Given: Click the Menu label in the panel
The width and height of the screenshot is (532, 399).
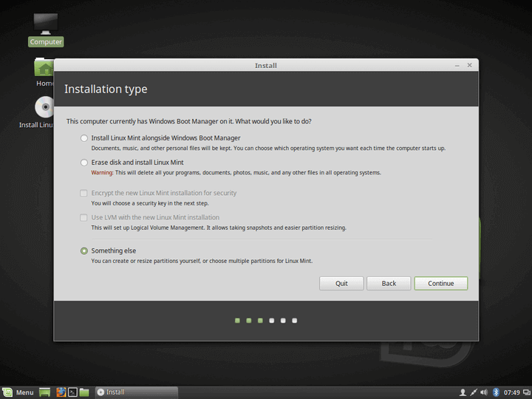Looking at the screenshot, I should click(25, 392).
